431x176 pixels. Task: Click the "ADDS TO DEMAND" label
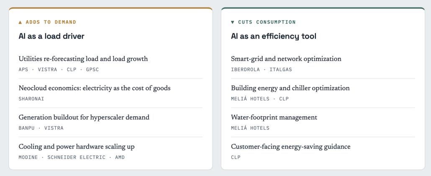coord(51,22)
